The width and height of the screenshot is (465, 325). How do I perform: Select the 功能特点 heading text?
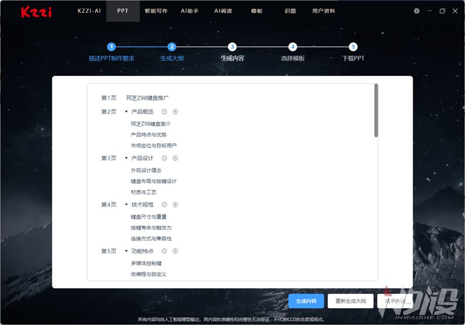tap(142, 251)
